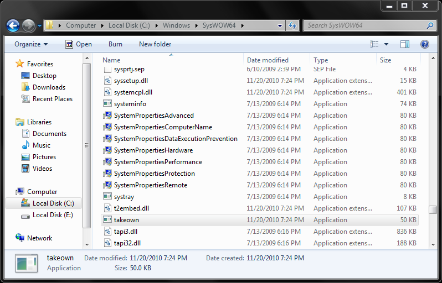Screen dimensions: 442x283
Task: Select the syssetup.dll file icon
Action: coord(107,81)
